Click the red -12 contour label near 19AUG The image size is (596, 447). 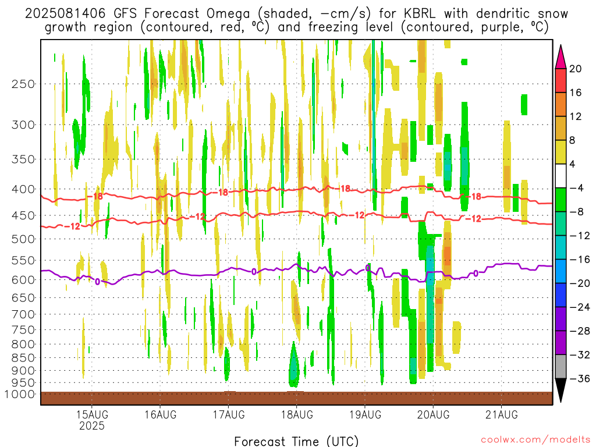357,215
